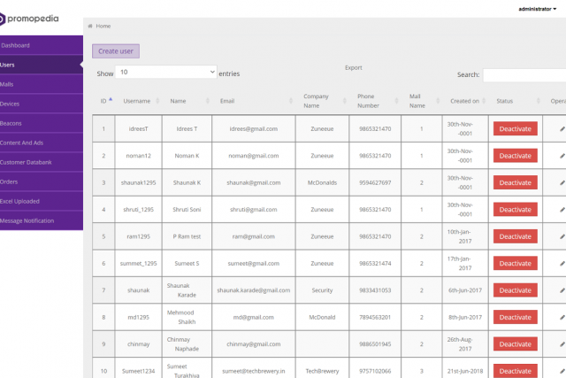Viewport: 566px width, 378px height.
Task: Edit user Sumeet1234 with pencil icon
Action: [562, 371]
